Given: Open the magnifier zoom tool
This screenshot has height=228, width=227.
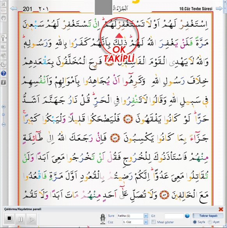Looking at the screenshot, I should coord(4,38).
